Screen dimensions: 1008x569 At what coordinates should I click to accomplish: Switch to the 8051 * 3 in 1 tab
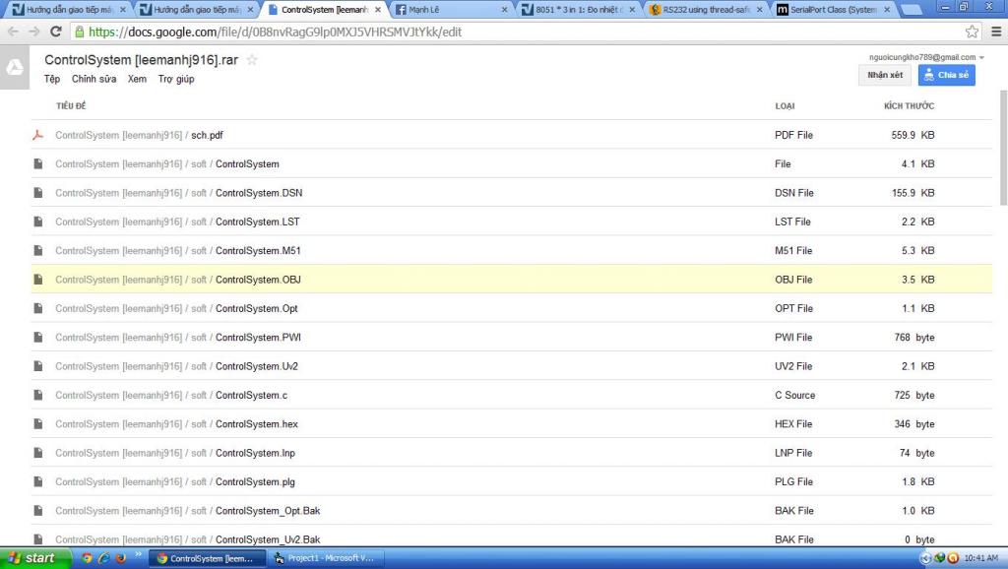click(x=577, y=10)
